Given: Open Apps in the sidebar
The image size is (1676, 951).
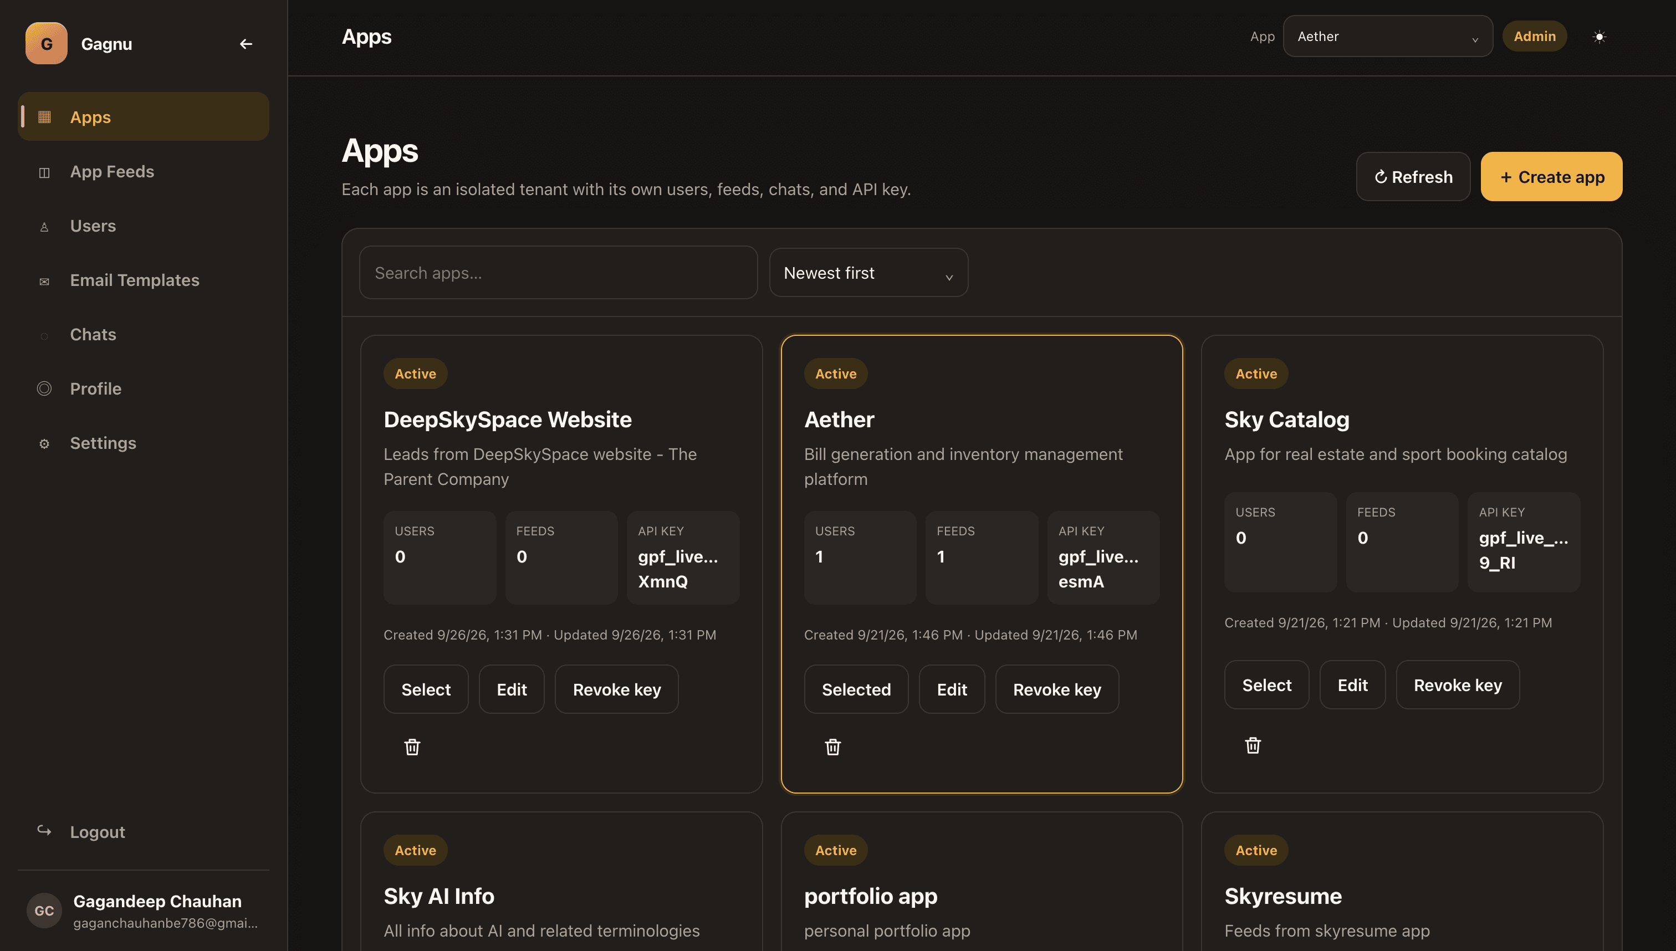Looking at the screenshot, I should 144,117.
